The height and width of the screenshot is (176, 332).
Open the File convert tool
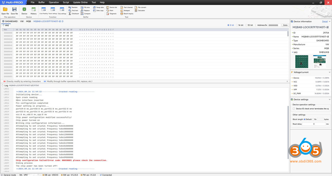coord(140,7)
